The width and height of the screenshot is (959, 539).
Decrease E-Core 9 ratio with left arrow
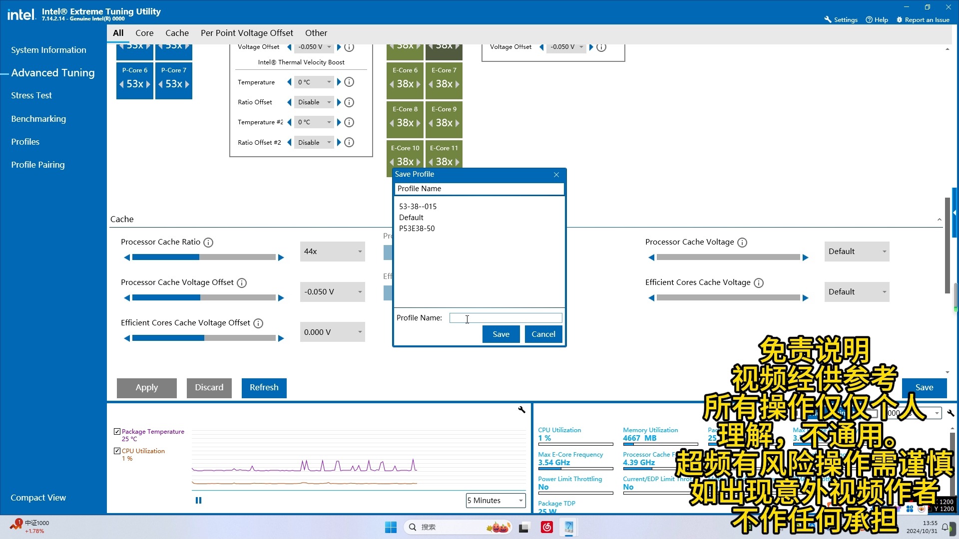(431, 123)
